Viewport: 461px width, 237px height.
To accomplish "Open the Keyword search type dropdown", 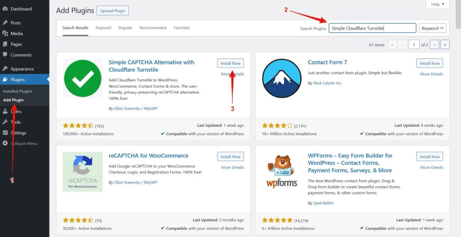I will [433, 28].
